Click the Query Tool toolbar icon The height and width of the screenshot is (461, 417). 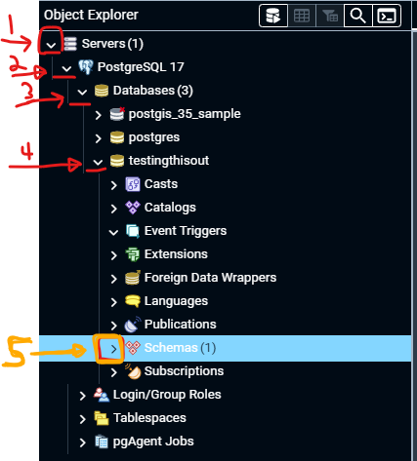[273, 16]
